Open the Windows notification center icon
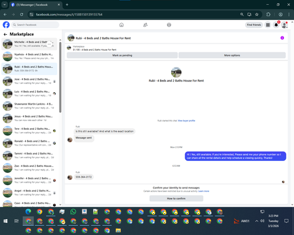 286,221
